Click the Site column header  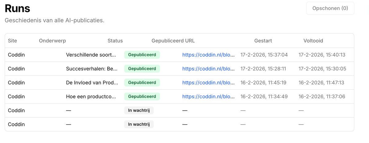[x=13, y=41]
